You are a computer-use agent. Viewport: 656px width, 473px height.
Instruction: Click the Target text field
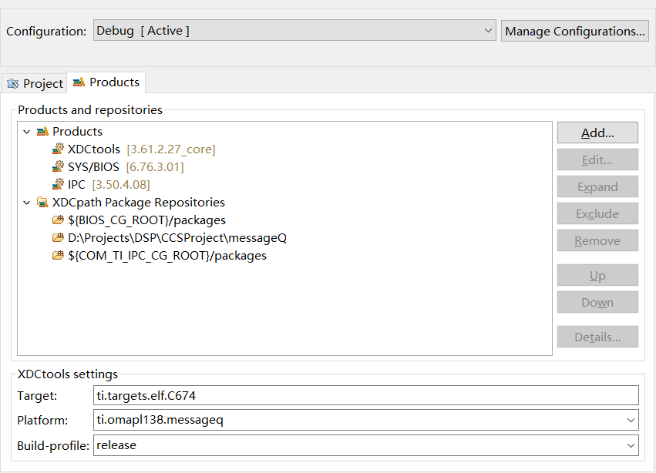coord(366,395)
